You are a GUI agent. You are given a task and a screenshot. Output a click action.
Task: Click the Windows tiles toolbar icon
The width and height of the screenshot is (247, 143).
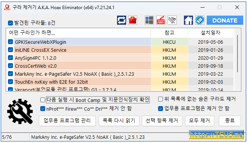tap(149, 20)
